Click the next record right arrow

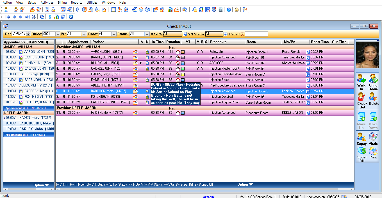[x=21, y=17]
